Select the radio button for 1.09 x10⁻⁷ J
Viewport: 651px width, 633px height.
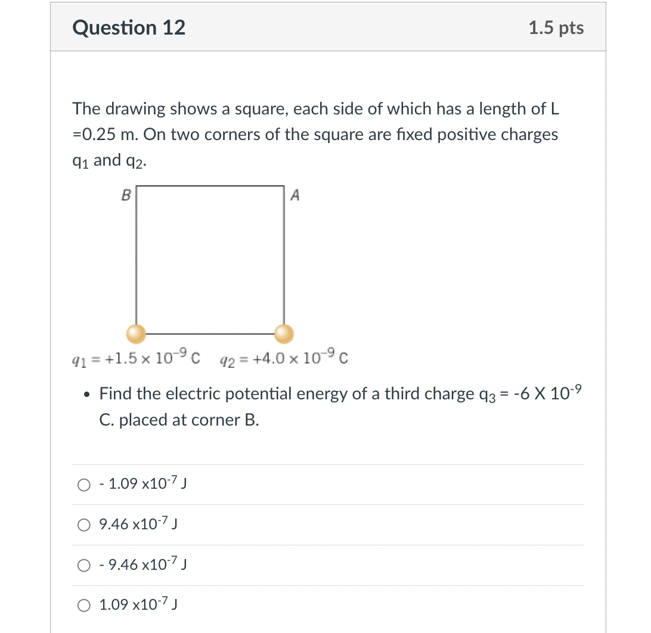point(84,605)
